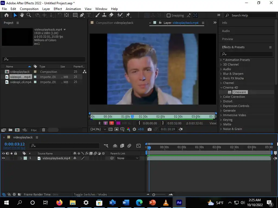
Task: Select the Rectangle shape tool
Action: click(75, 15)
